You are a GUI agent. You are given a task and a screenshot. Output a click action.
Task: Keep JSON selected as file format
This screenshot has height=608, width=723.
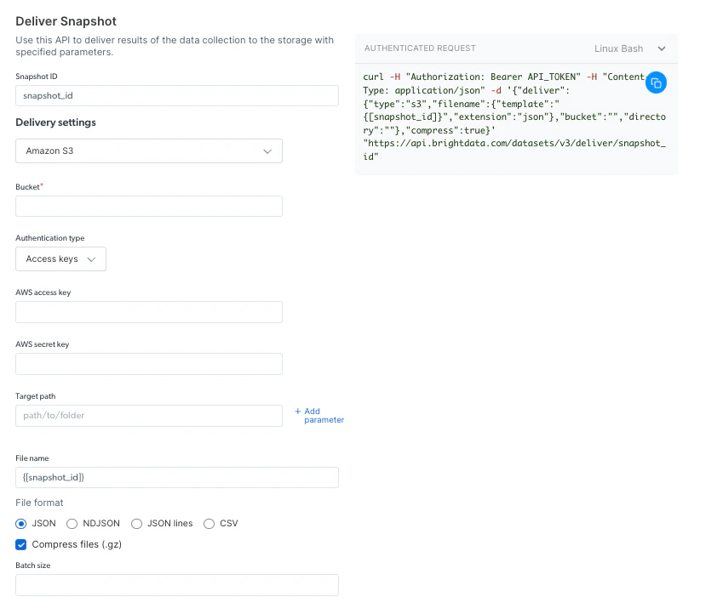[x=20, y=523]
